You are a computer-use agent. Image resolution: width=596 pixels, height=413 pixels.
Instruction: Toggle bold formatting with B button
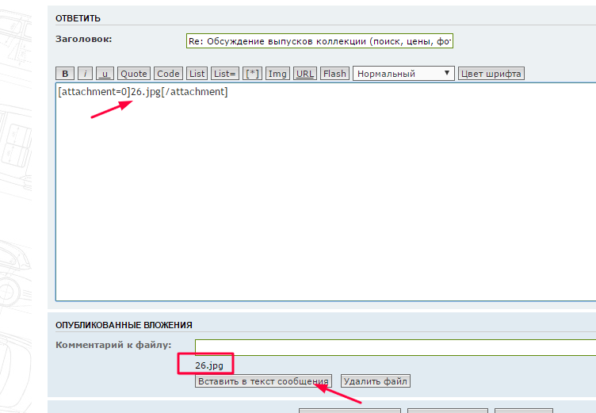pyautogui.click(x=66, y=74)
